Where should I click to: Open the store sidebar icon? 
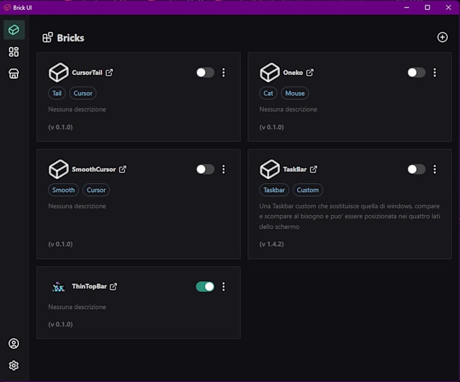coord(14,74)
